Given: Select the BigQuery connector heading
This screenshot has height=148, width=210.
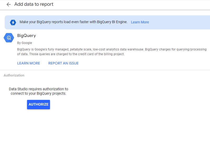Looking at the screenshot, I should tap(27, 36).
